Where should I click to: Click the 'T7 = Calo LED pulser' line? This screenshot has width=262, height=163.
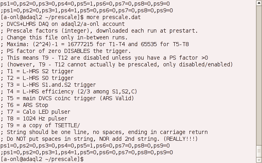(35, 112)
